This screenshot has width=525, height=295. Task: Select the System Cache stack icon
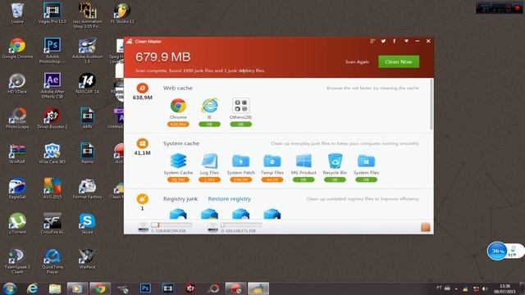(x=178, y=161)
